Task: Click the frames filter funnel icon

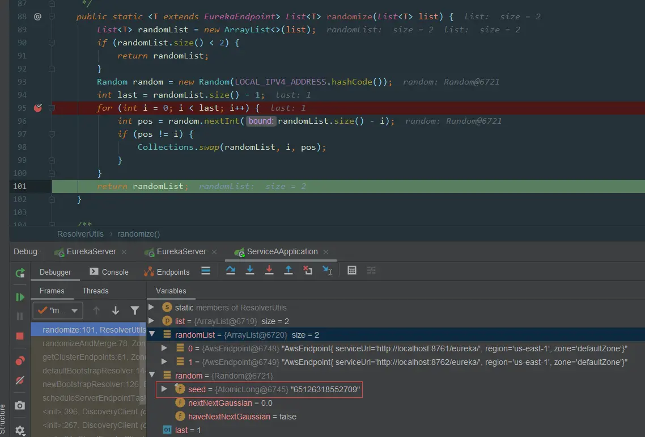Action: 134,310
